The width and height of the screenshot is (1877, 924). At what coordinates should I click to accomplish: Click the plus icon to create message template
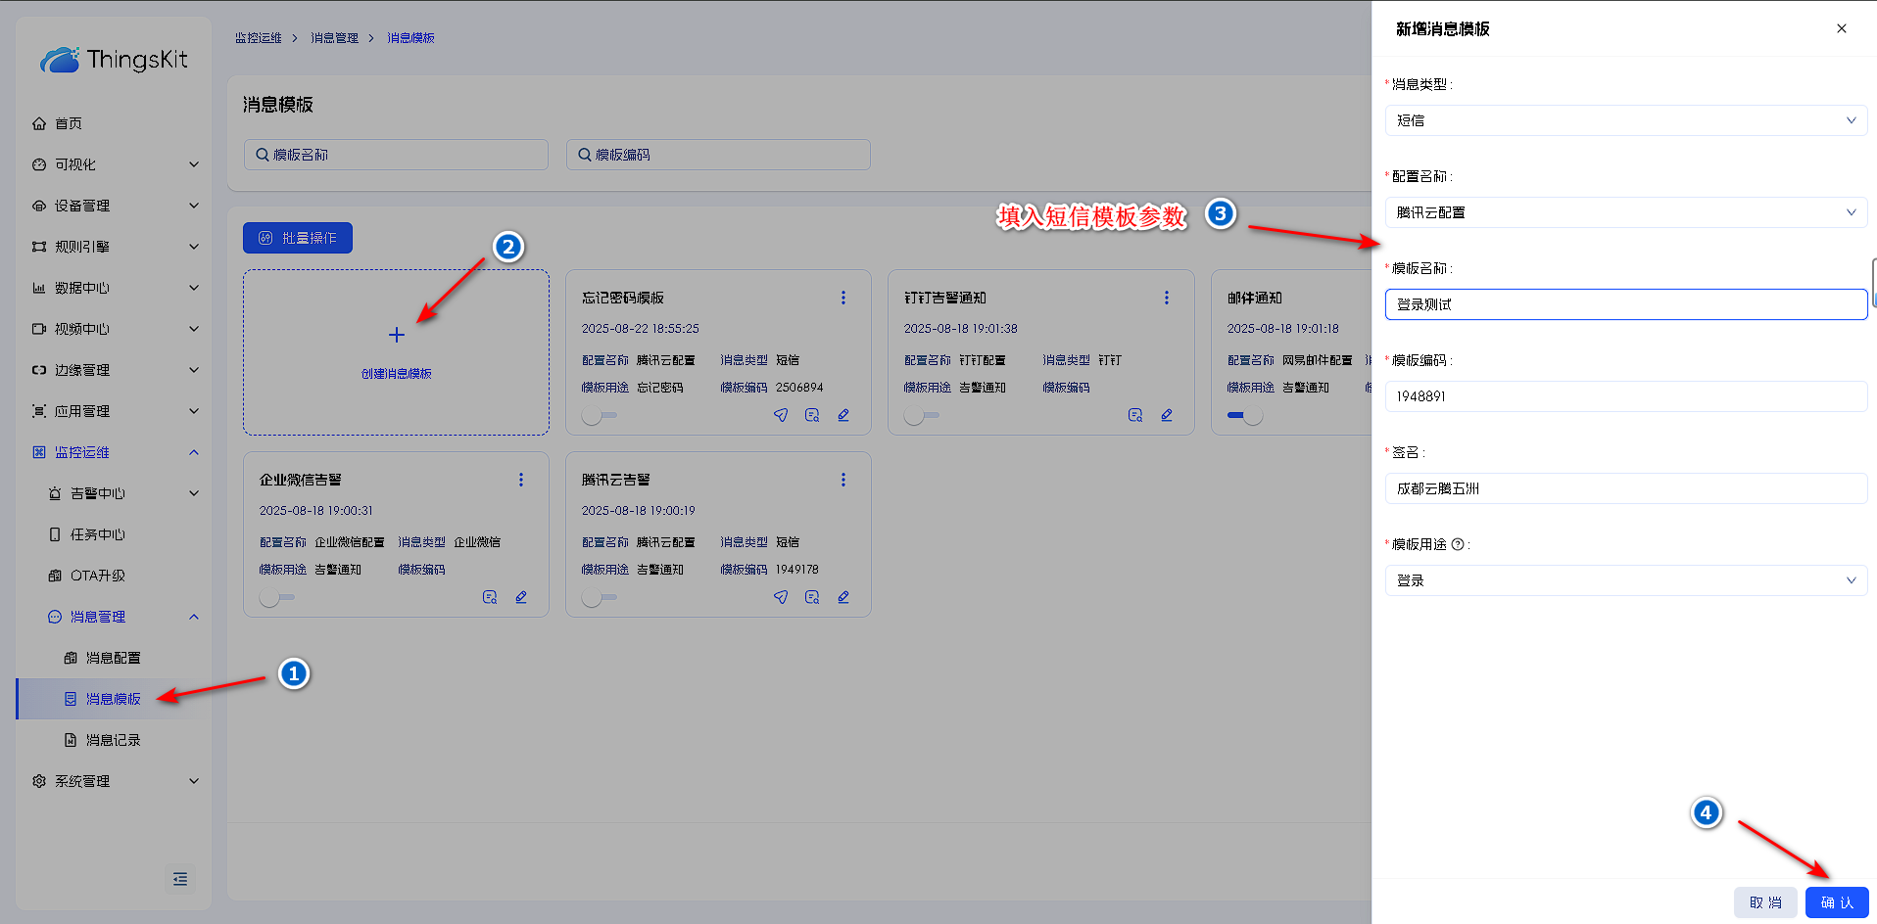coord(397,335)
